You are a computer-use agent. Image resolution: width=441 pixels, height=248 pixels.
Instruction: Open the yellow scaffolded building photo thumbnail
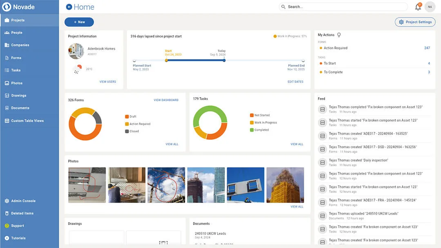[285, 185]
